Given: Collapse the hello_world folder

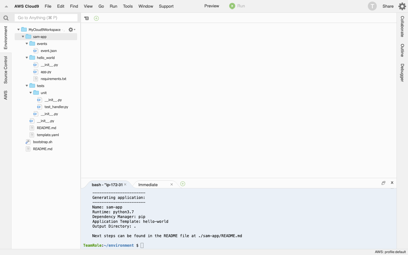Looking at the screenshot, I should click(27, 58).
